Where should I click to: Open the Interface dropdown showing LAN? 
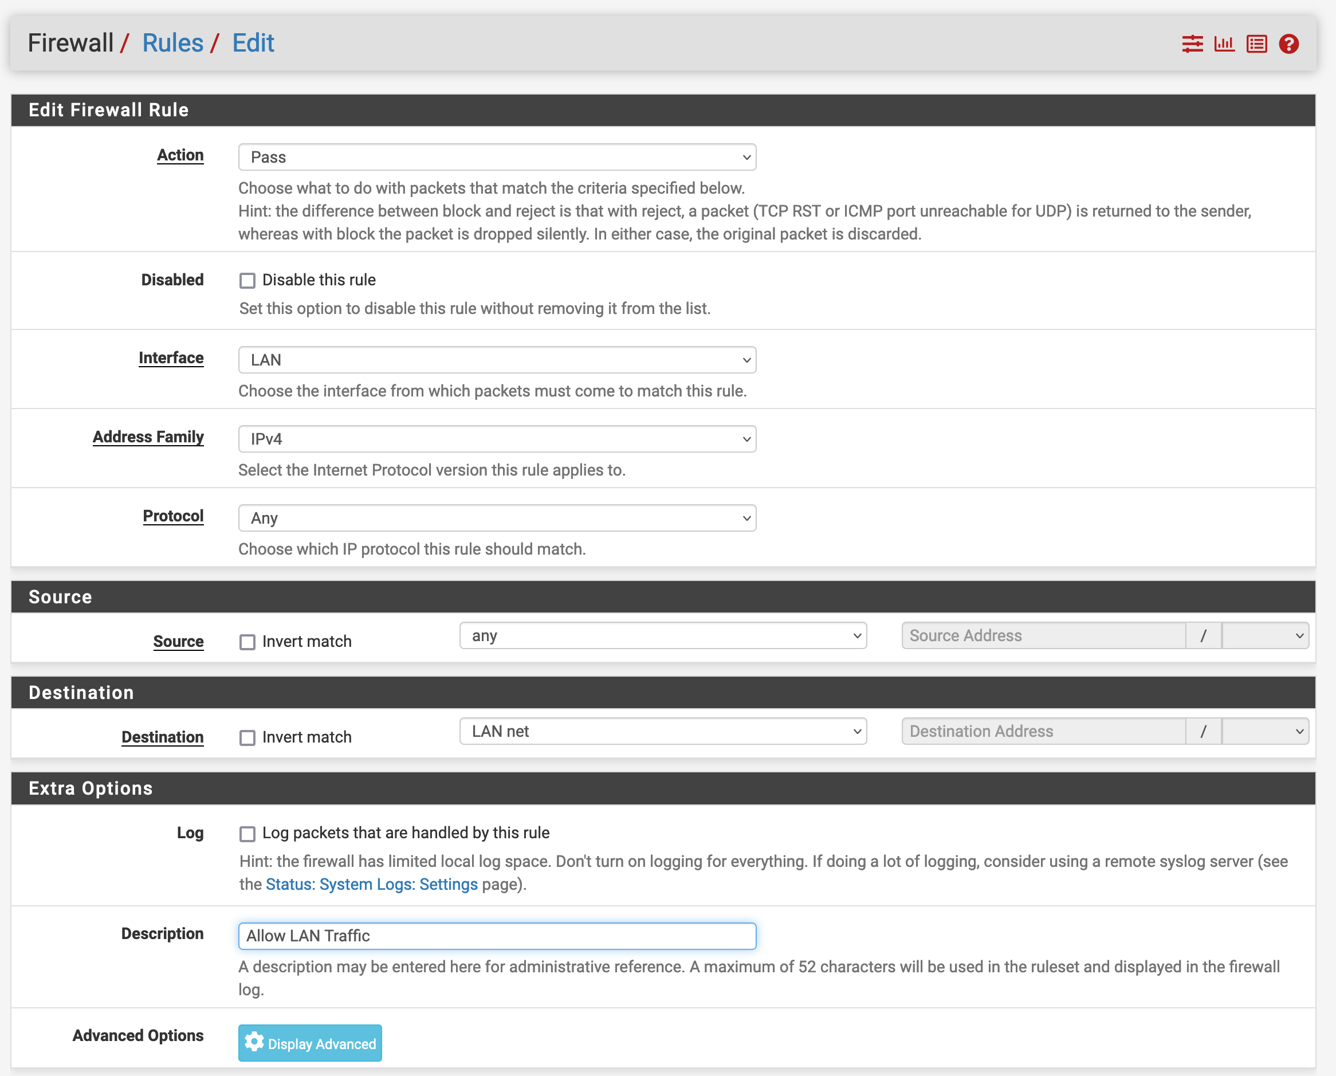[x=497, y=360]
